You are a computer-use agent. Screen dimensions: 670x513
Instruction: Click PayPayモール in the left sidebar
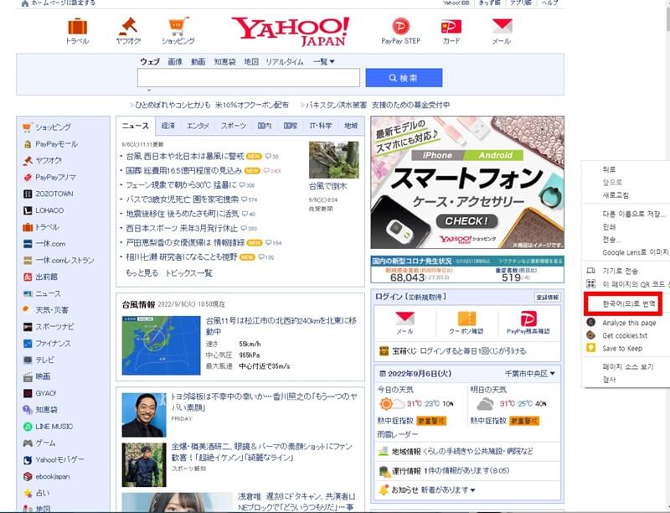pos(56,144)
